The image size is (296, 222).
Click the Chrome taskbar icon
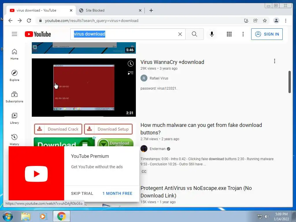click(x=62, y=216)
